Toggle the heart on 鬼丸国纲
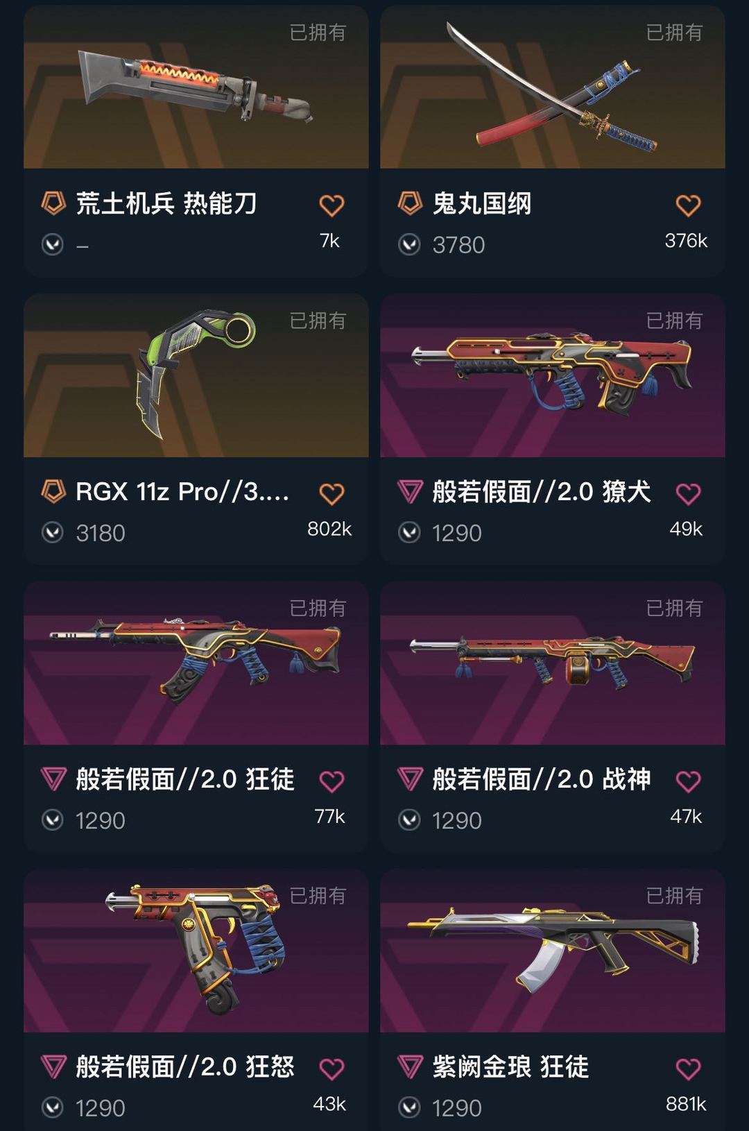Screen dimensions: 749x1131 [688, 205]
